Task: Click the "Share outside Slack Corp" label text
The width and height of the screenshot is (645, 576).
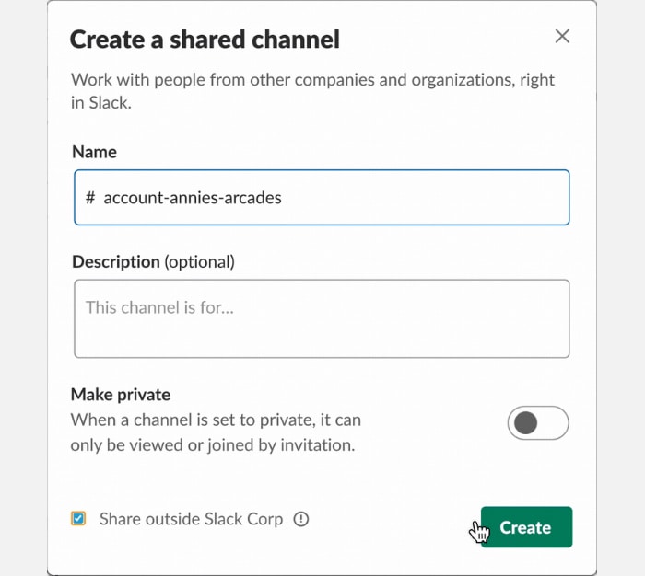Action: 191,519
